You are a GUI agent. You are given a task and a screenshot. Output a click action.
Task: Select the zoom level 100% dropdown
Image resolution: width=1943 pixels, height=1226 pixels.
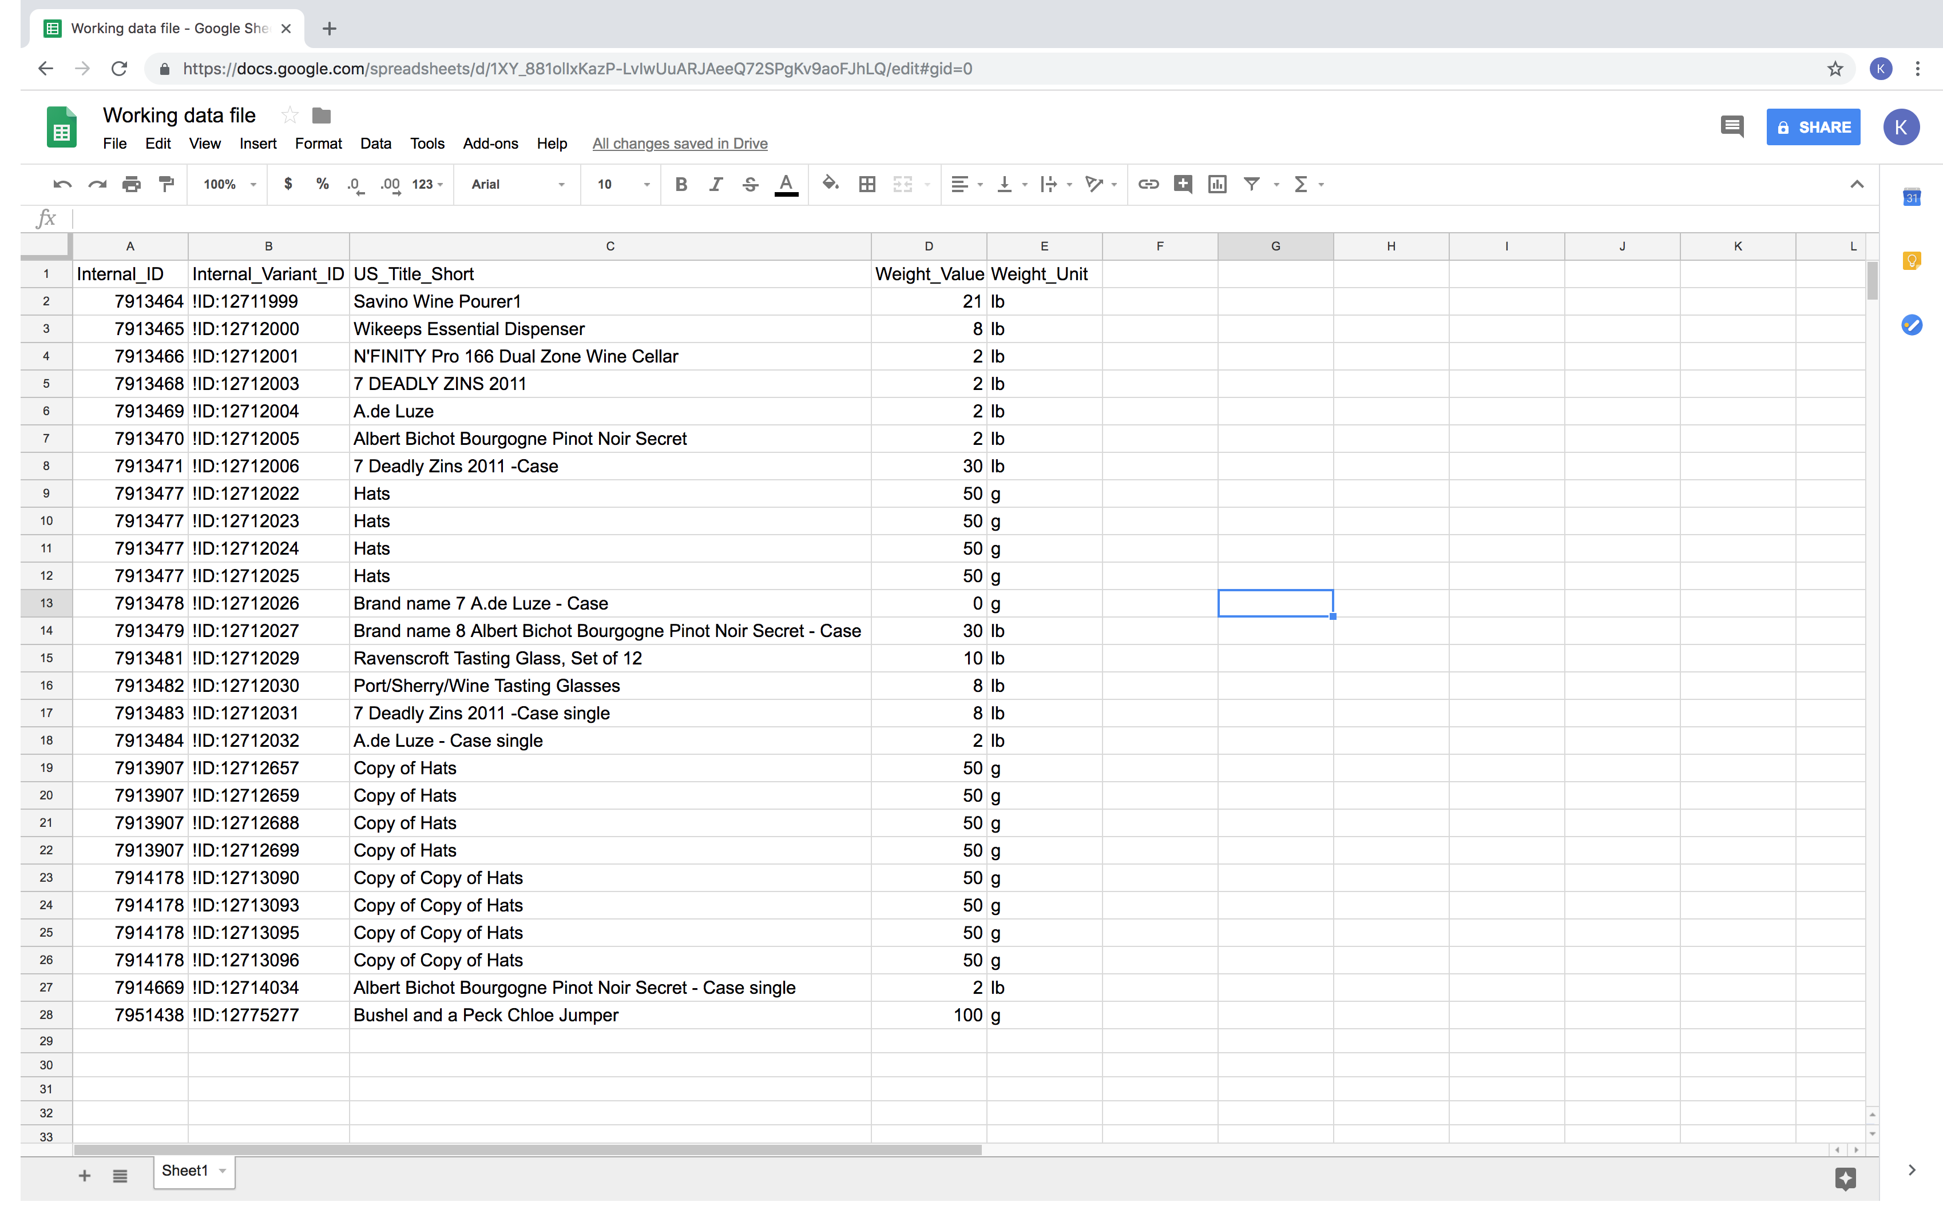(x=225, y=184)
